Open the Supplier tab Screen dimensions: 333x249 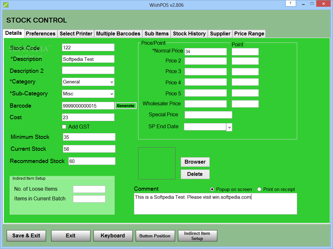click(220, 34)
